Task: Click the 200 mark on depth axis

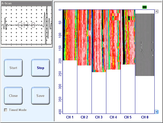Action: (x=60, y=61)
